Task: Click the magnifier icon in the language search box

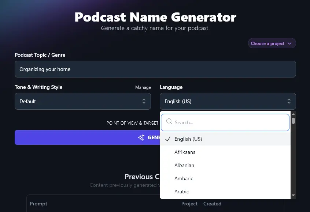Action: pyautogui.click(x=169, y=122)
